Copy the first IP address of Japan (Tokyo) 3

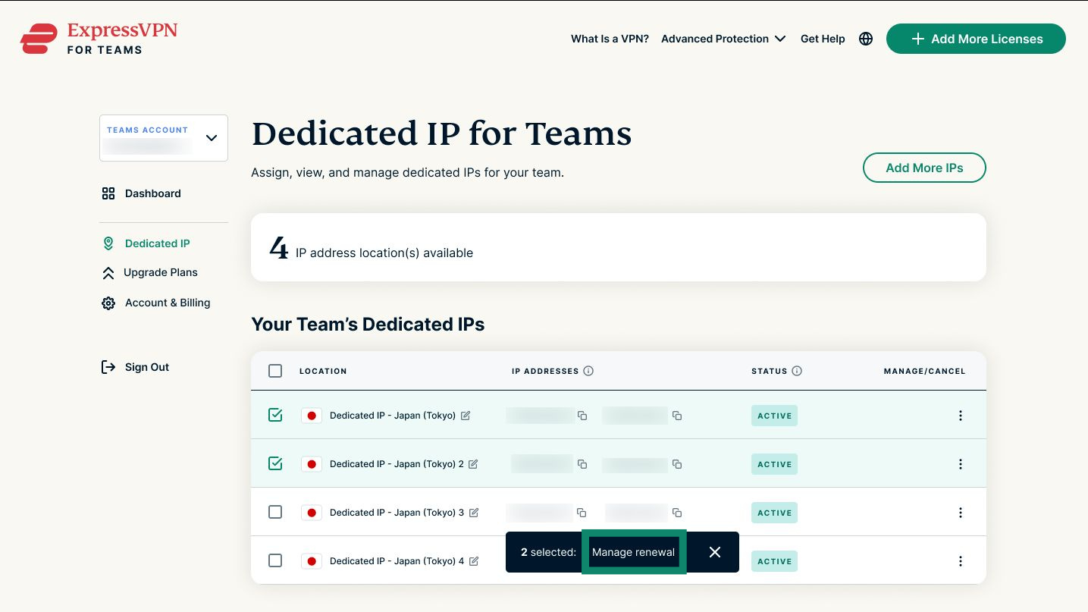(x=582, y=513)
